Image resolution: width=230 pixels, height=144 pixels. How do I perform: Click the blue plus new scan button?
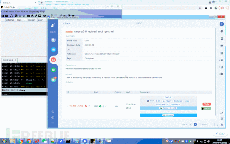(222, 24)
